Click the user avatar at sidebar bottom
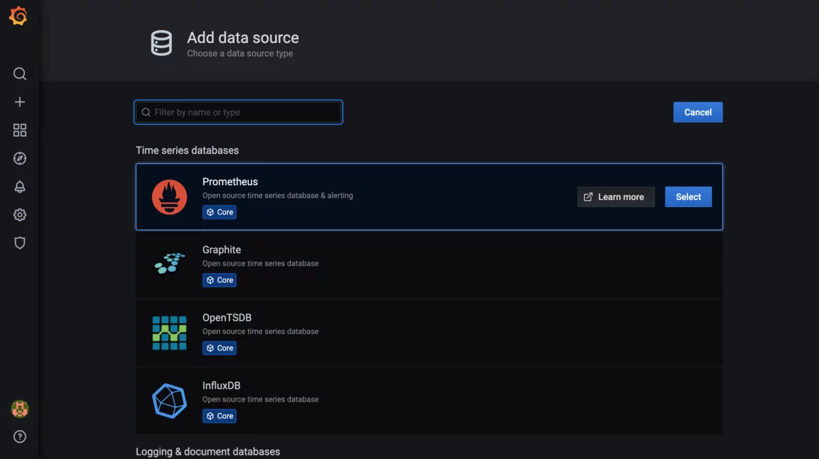The width and height of the screenshot is (819, 459). pos(20,409)
